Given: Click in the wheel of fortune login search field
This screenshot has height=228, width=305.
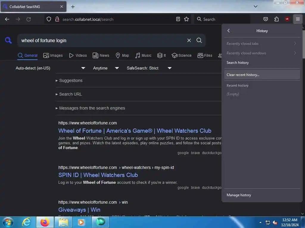Looking at the screenshot, I should [x=101, y=40].
